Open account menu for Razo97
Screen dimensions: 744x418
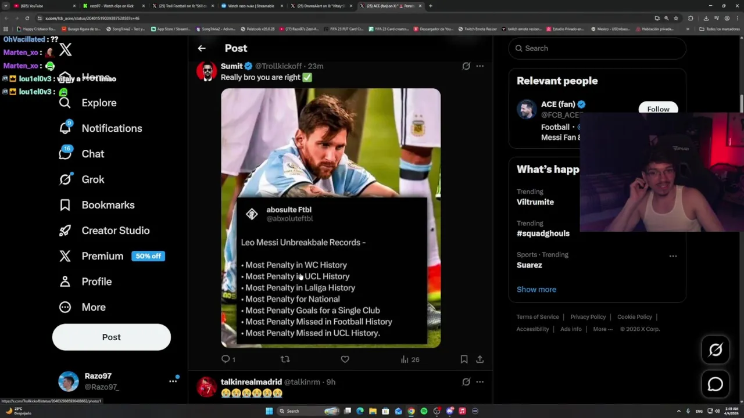click(x=173, y=381)
